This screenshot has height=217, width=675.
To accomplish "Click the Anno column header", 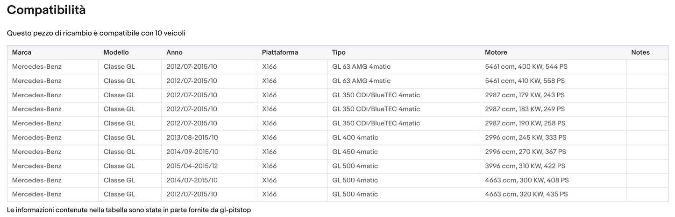I will pos(174,52).
